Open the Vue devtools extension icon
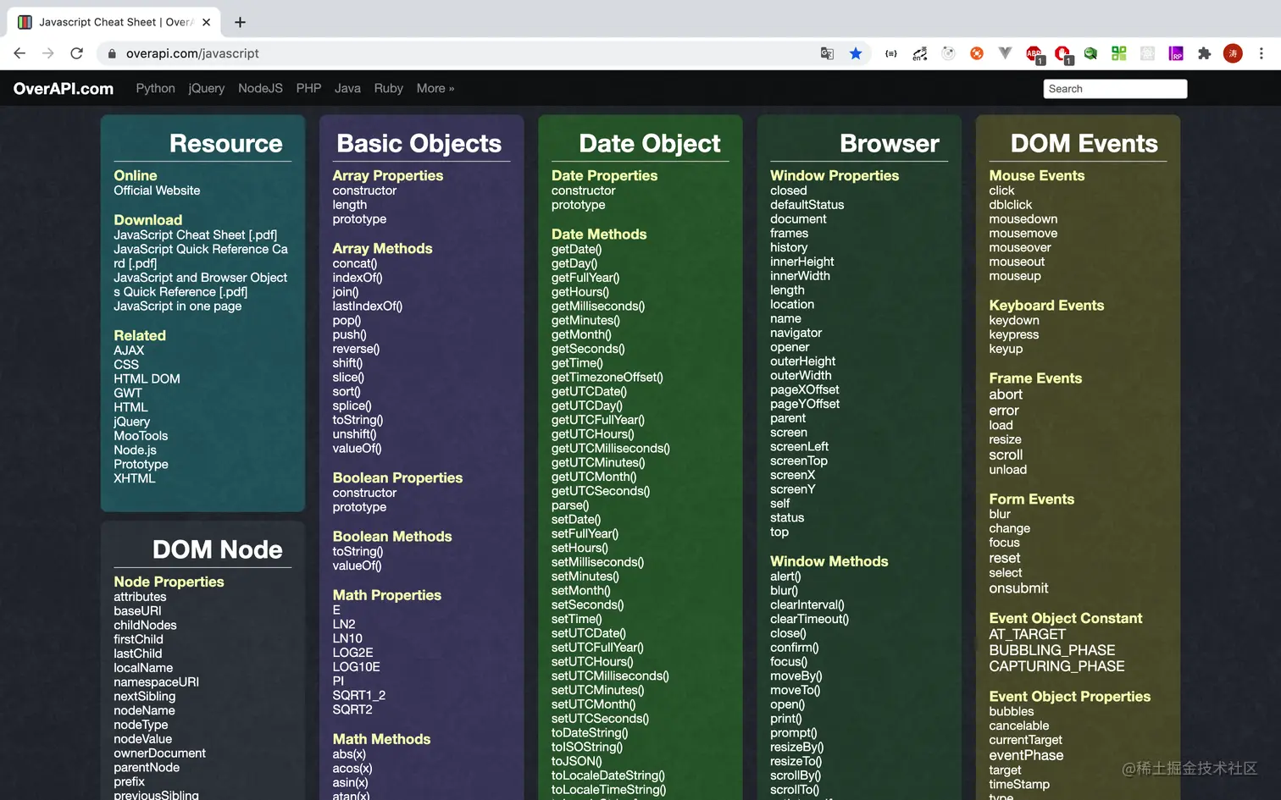Screen dimensions: 1281x800 (x=1006, y=53)
